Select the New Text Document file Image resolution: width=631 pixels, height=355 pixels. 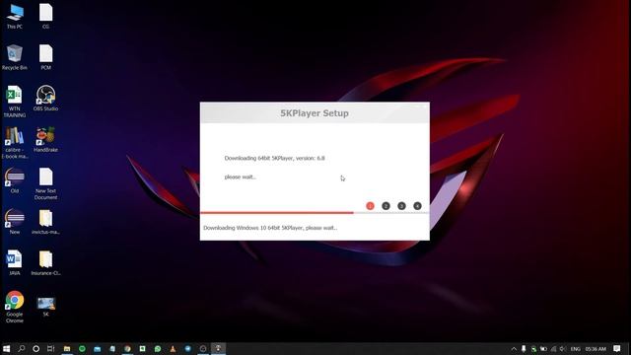pyautogui.click(x=46, y=183)
